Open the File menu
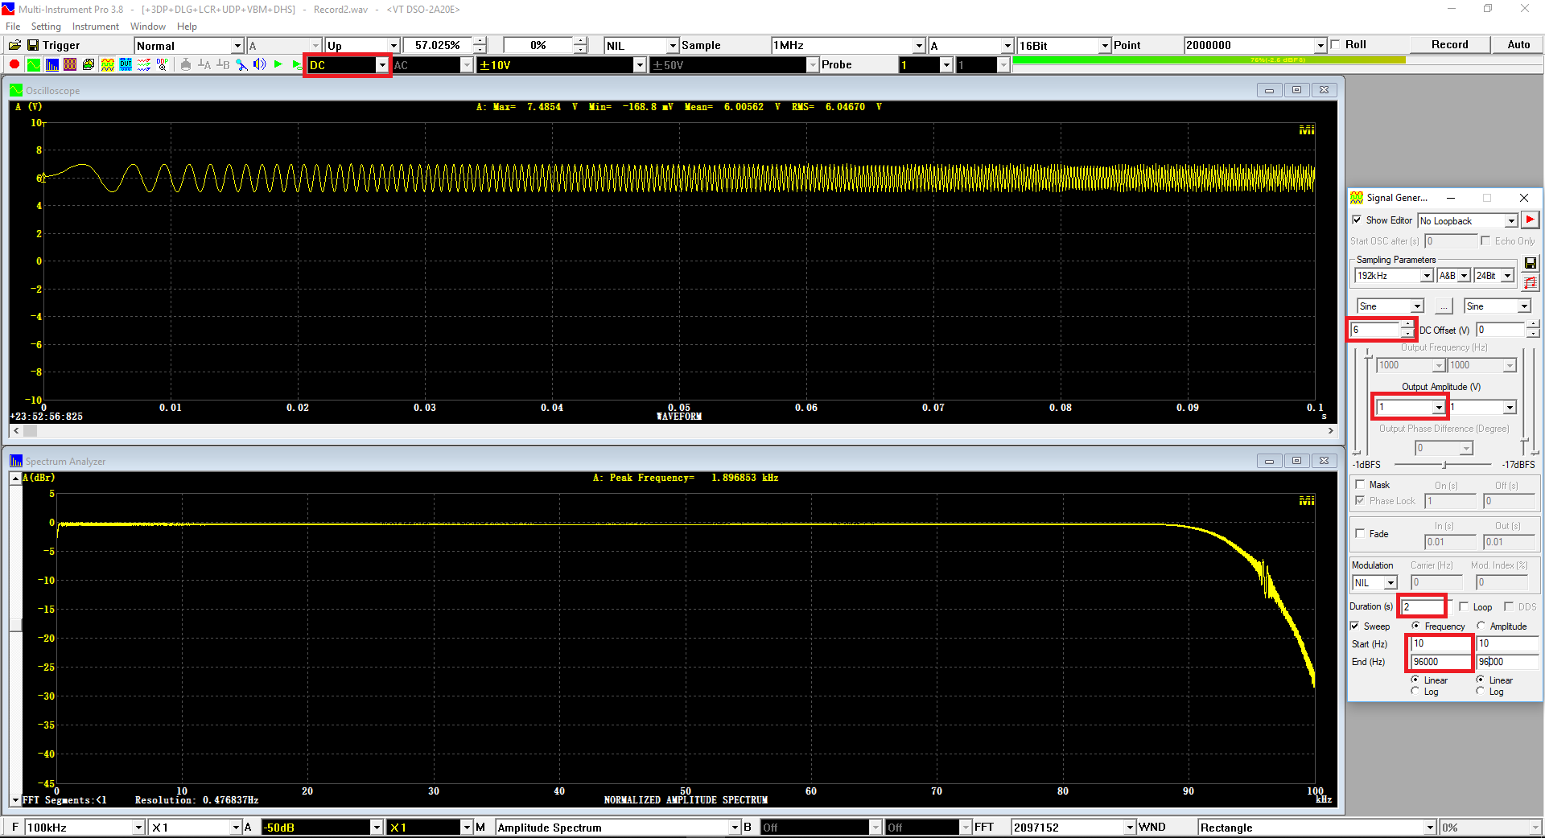1545x838 pixels. tap(13, 26)
